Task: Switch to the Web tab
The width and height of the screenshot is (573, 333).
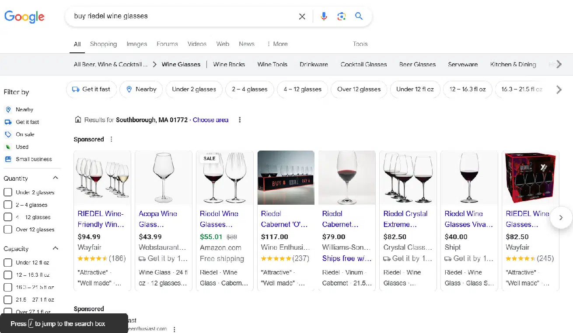Action: 223,44
